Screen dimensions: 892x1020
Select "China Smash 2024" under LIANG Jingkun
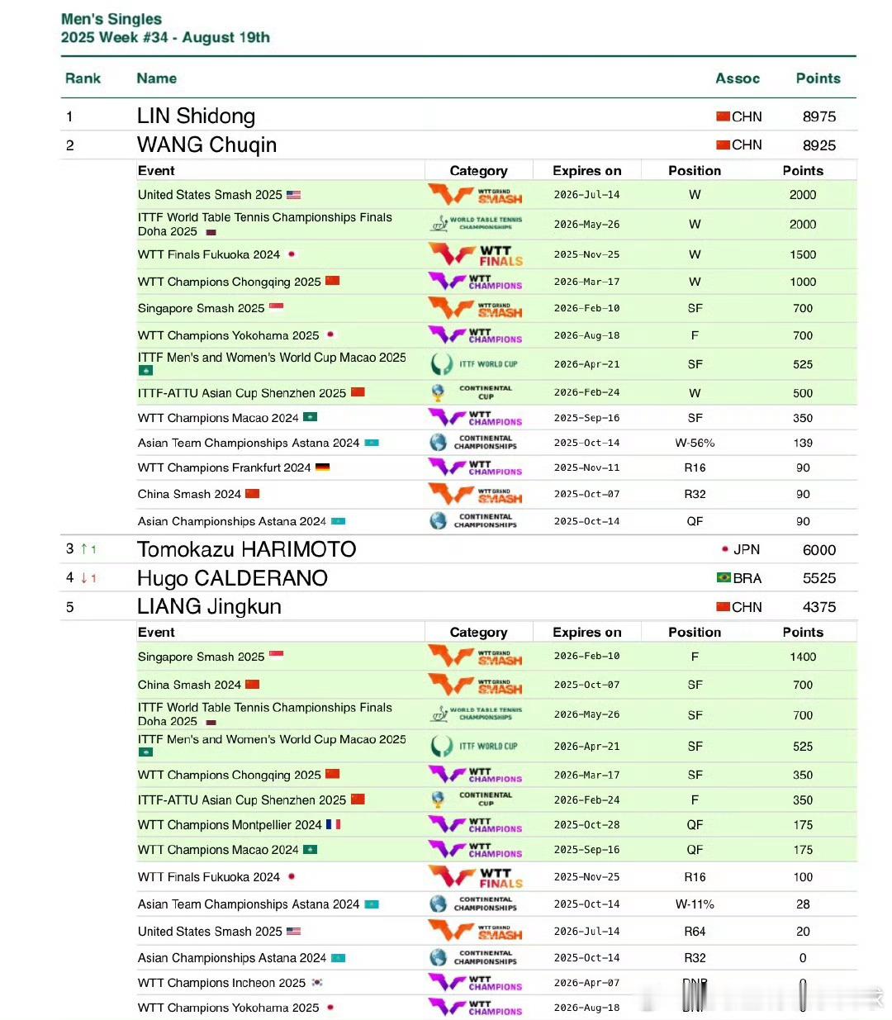[189, 685]
